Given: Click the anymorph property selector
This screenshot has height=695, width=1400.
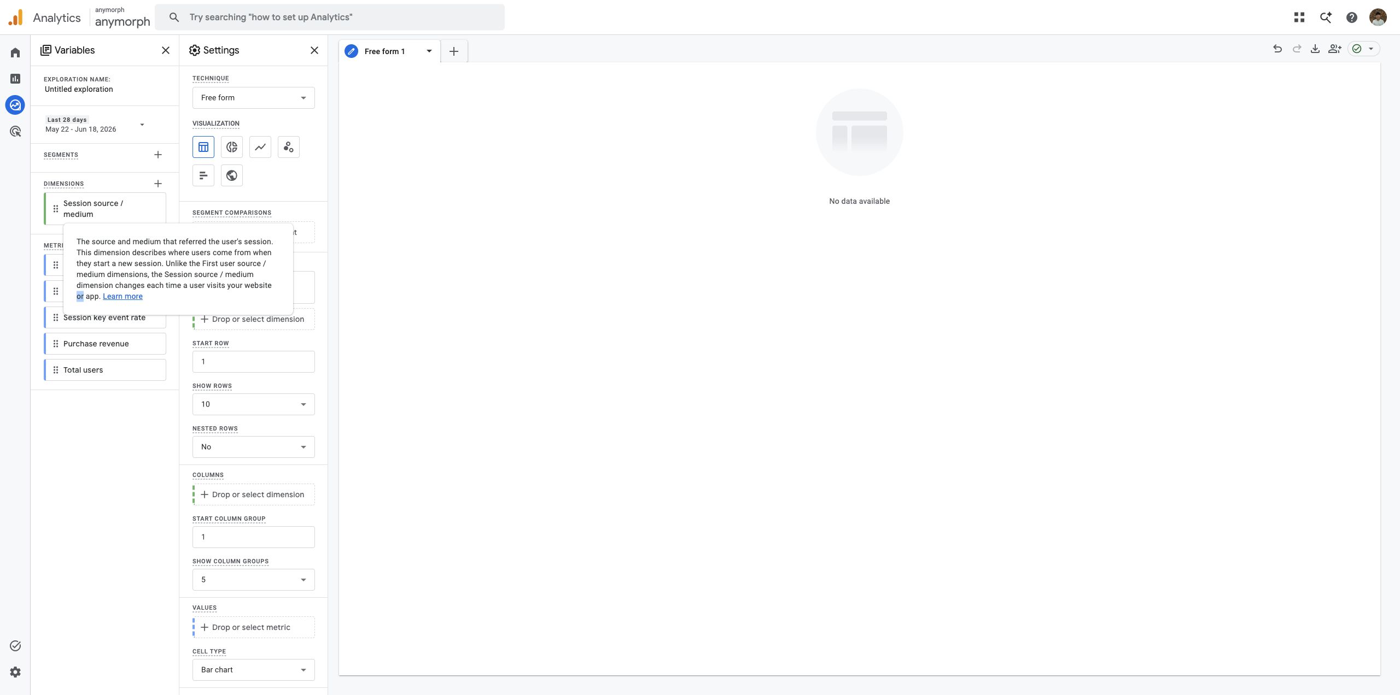Looking at the screenshot, I should 122,17.
